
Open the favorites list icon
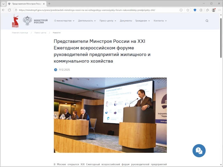pos(208,10)
